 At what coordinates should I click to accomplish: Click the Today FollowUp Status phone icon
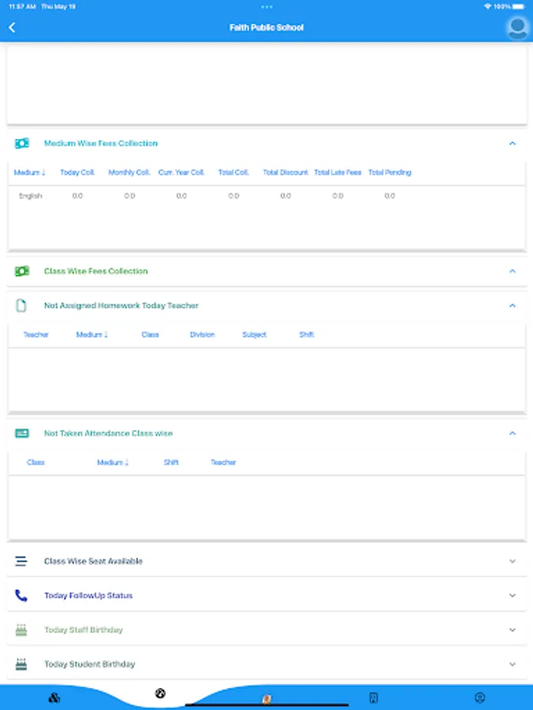tap(21, 596)
